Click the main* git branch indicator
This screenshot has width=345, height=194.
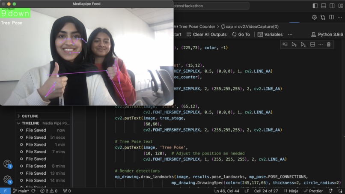[21, 191]
